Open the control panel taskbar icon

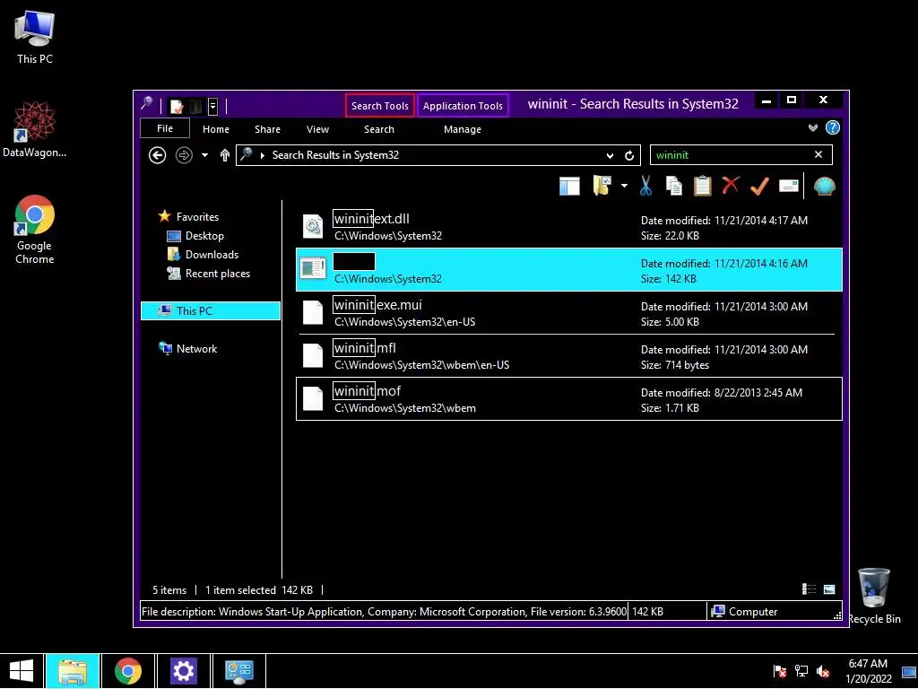click(x=238, y=671)
